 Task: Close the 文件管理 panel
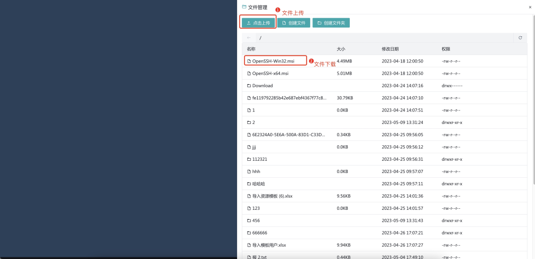(530, 7)
